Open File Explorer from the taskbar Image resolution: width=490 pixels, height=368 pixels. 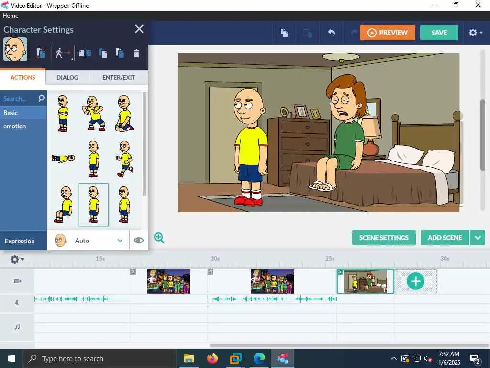point(189,358)
